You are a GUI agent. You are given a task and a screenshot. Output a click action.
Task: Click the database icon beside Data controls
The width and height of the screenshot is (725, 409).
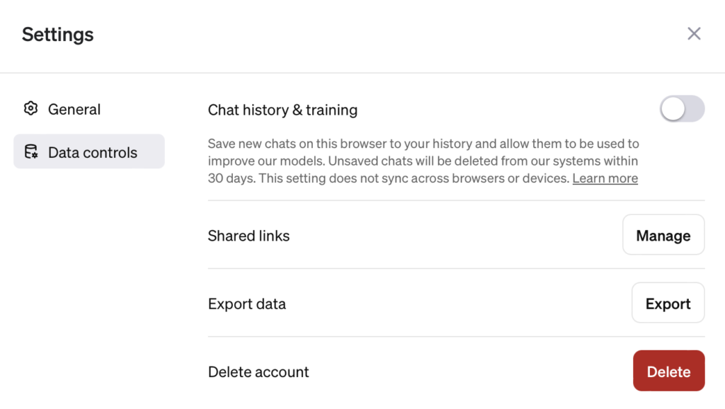click(x=31, y=151)
